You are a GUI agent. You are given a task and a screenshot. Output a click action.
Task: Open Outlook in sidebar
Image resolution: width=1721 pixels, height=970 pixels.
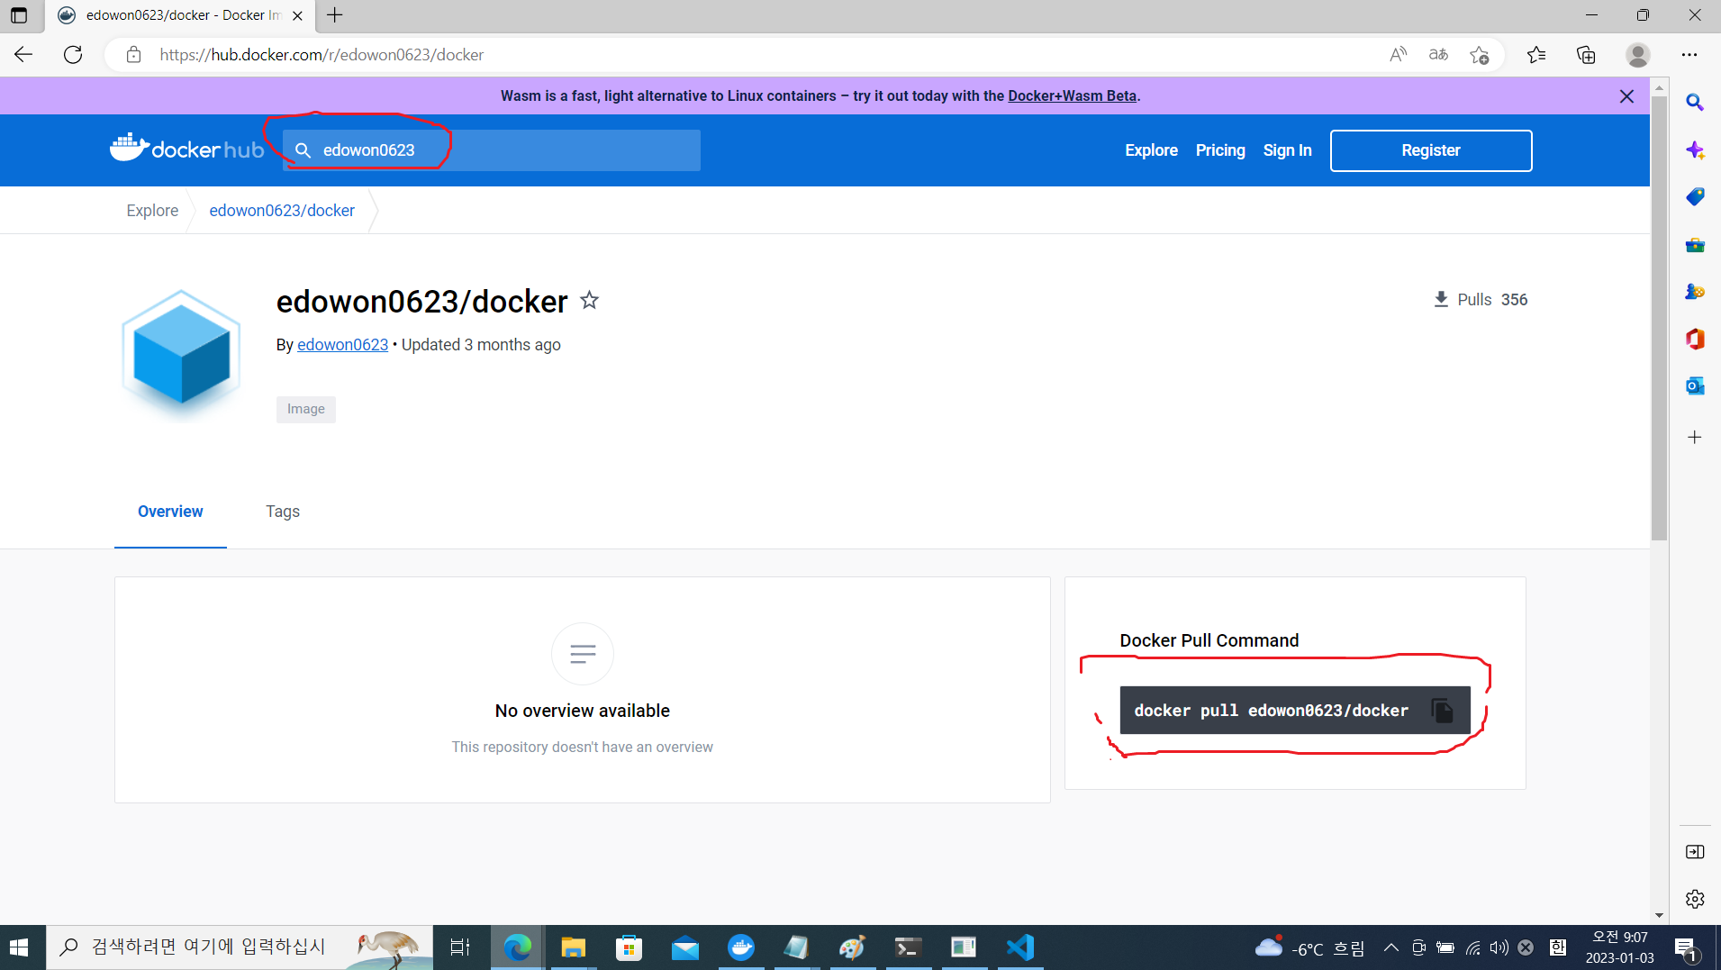(1695, 385)
